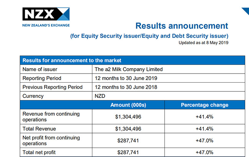Click the NZD currency cell

click(x=169, y=96)
